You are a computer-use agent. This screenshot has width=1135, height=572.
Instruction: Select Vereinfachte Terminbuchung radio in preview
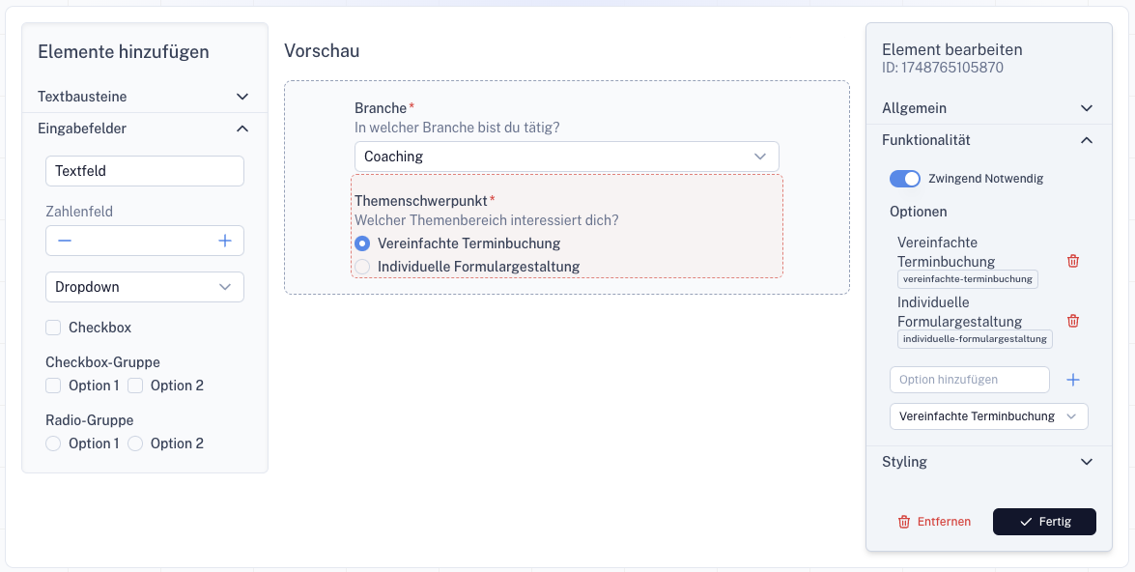pos(362,243)
